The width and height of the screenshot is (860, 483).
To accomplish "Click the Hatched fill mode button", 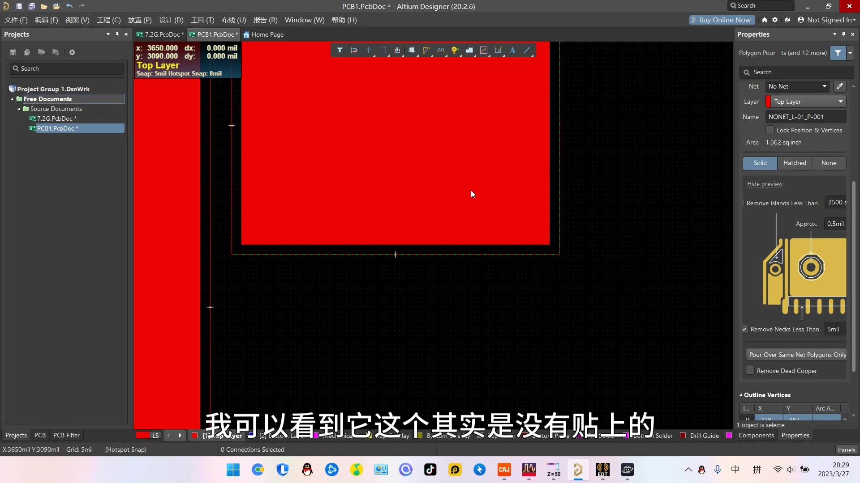I will 795,163.
